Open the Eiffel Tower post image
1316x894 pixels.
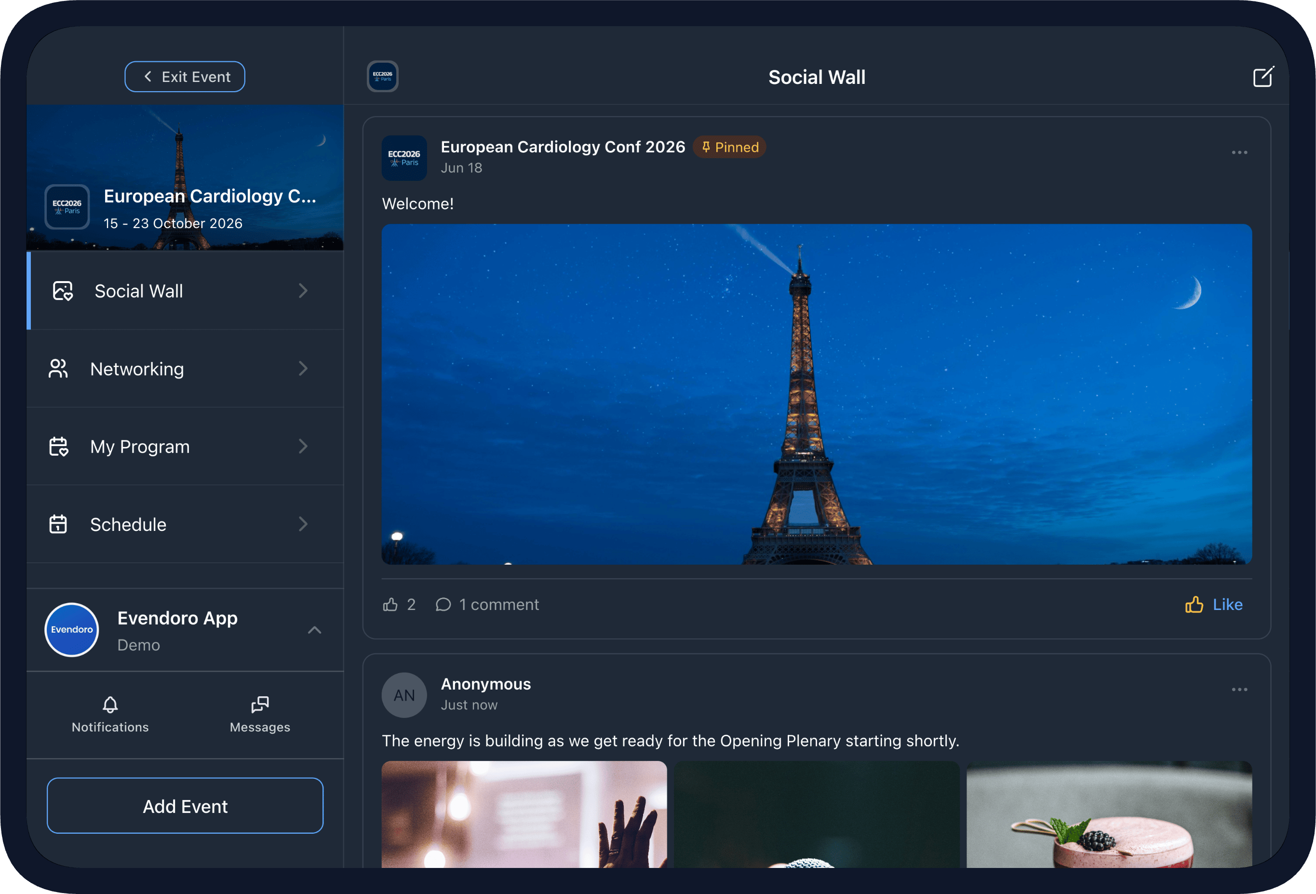coord(817,394)
